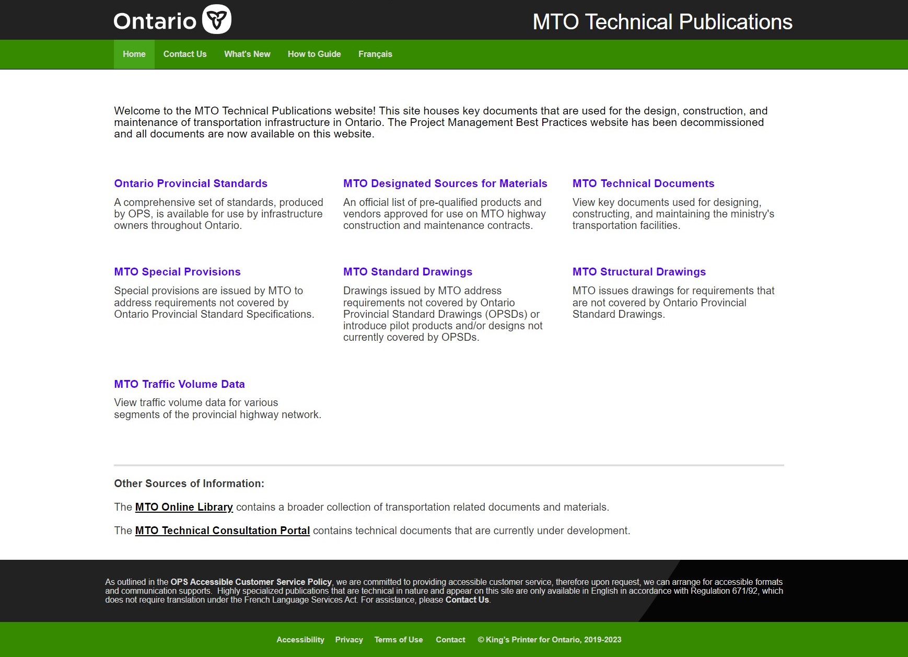Open MTO Standard Drawings link
This screenshot has height=657, width=908.
pos(408,272)
